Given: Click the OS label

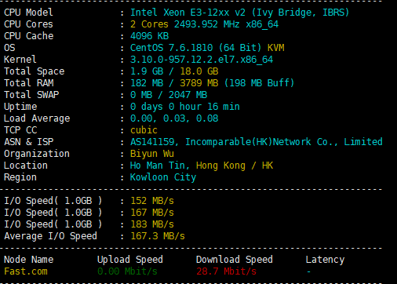Looking at the screenshot, I should point(9,48).
